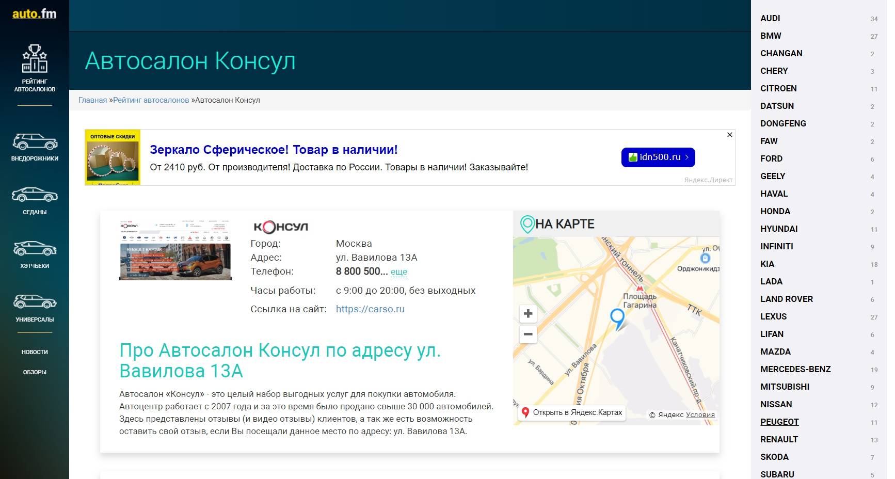This screenshot has height=479, width=895.
Task: Open the https://carso.ru website link
Action: [x=370, y=309]
